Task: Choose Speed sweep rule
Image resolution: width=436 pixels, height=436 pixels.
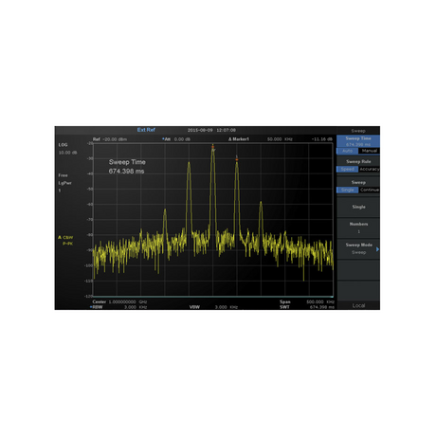Action: (x=347, y=169)
